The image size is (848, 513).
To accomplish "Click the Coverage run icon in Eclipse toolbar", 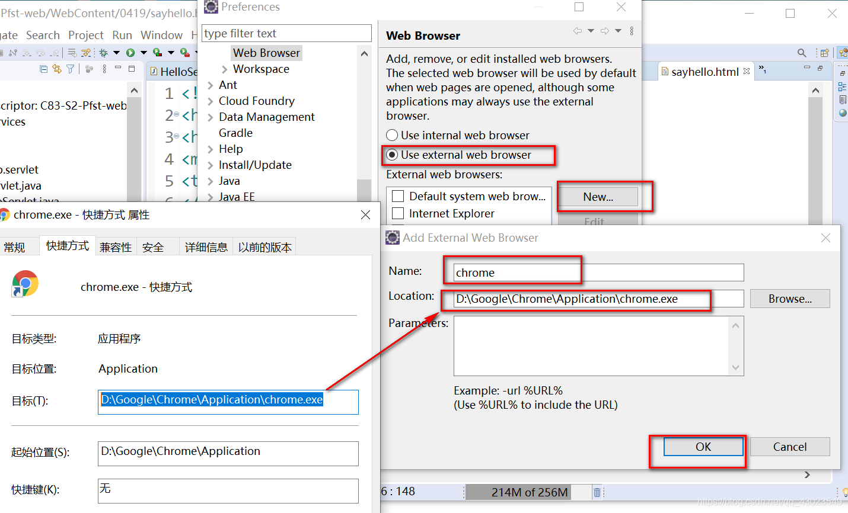I will tap(157, 52).
